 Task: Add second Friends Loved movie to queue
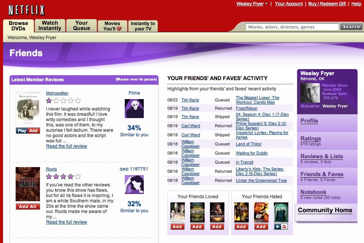pos(197,227)
